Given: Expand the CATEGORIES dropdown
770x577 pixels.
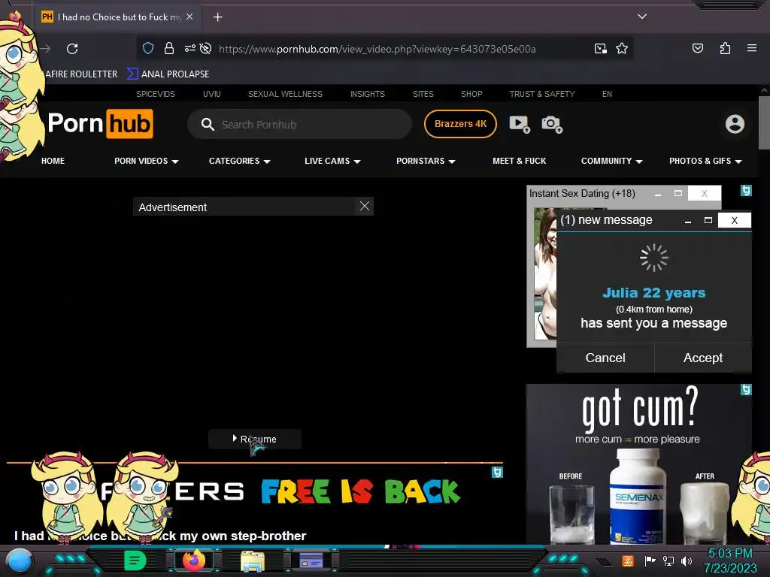Looking at the screenshot, I should (240, 161).
